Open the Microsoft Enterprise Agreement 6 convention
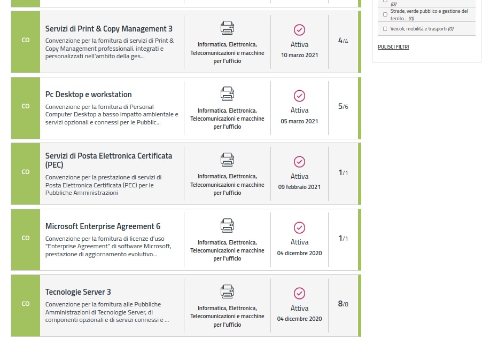The height and width of the screenshot is (339, 482). point(103,226)
